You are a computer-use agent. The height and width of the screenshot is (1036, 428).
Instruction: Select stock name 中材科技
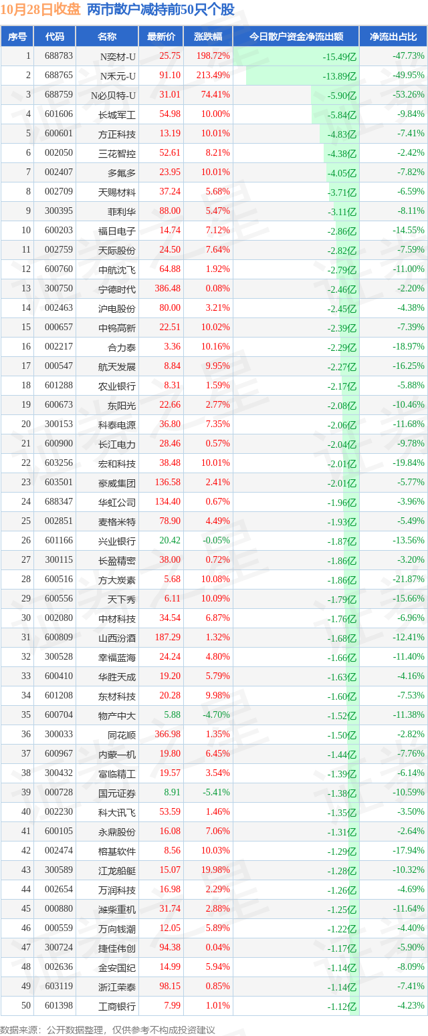click(117, 618)
